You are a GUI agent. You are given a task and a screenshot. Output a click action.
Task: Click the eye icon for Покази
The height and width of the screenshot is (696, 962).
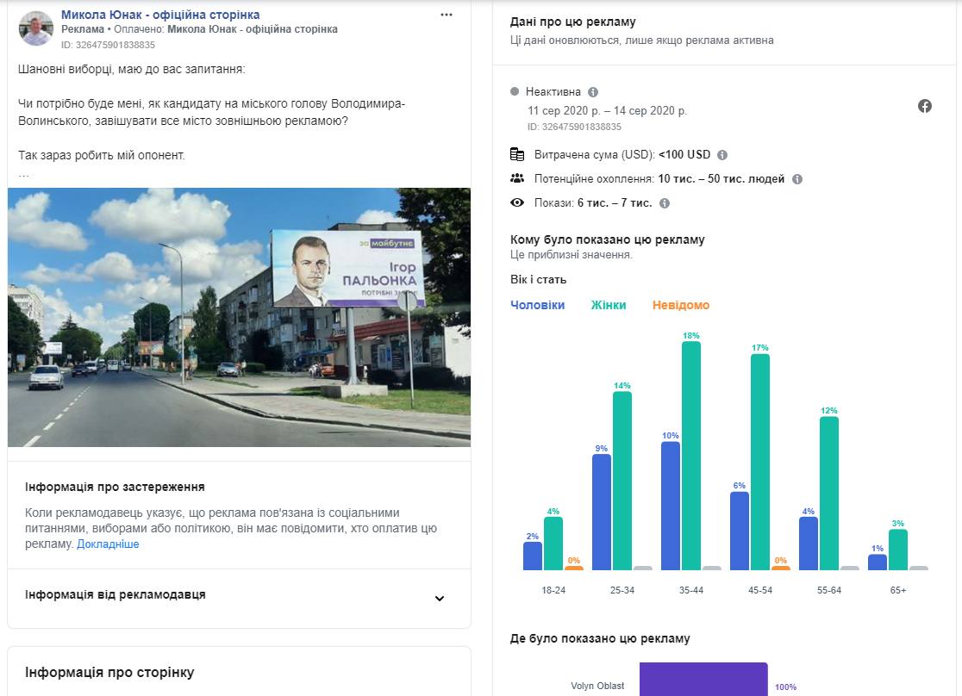tap(517, 203)
